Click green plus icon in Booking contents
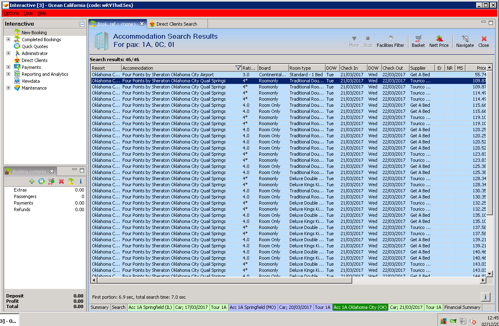Image resolution: width=499 pixels, height=326 pixels. pos(32,181)
